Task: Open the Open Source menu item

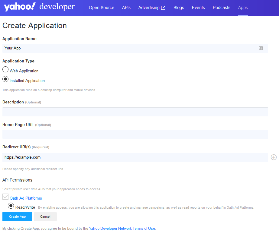Action: click(102, 8)
